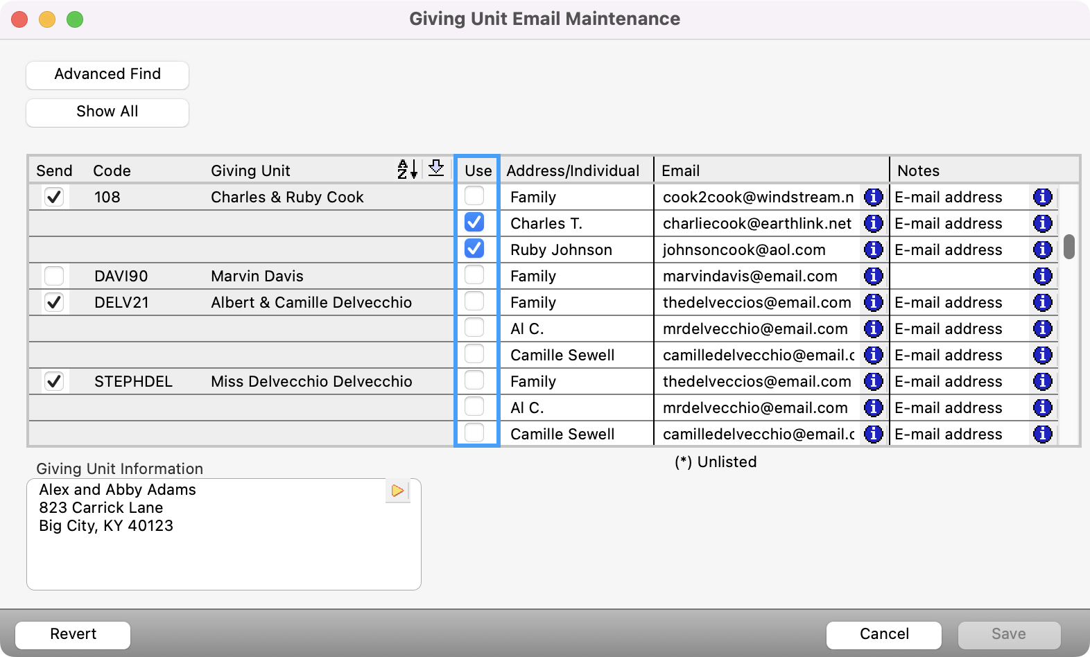This screenshot has height=657, width=1090.
Task: Click the Email column header
Action: click(x=680, y=170)
